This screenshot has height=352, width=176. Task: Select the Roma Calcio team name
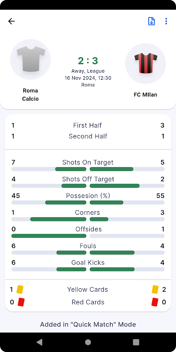30,95
